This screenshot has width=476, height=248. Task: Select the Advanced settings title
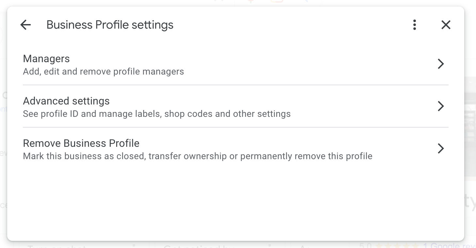coord(66,101)
